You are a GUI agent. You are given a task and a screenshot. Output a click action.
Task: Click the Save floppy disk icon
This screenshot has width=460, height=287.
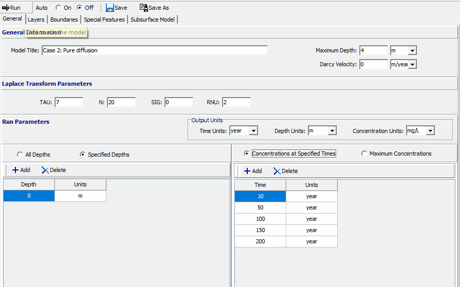[109, 8]
